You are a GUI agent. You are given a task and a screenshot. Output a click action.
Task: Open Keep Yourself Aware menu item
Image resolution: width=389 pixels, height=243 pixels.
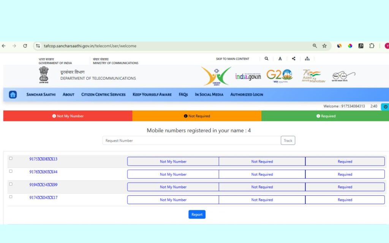[152, 95]
